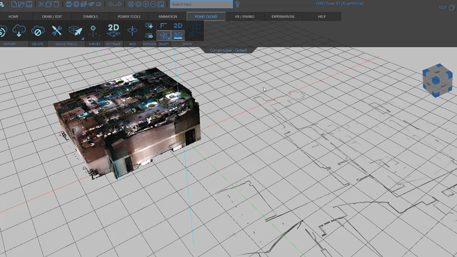Viewport: 457px width, 257px height.
Task: Switch to the Power Tools tab
Action: (x=129, y=17)
